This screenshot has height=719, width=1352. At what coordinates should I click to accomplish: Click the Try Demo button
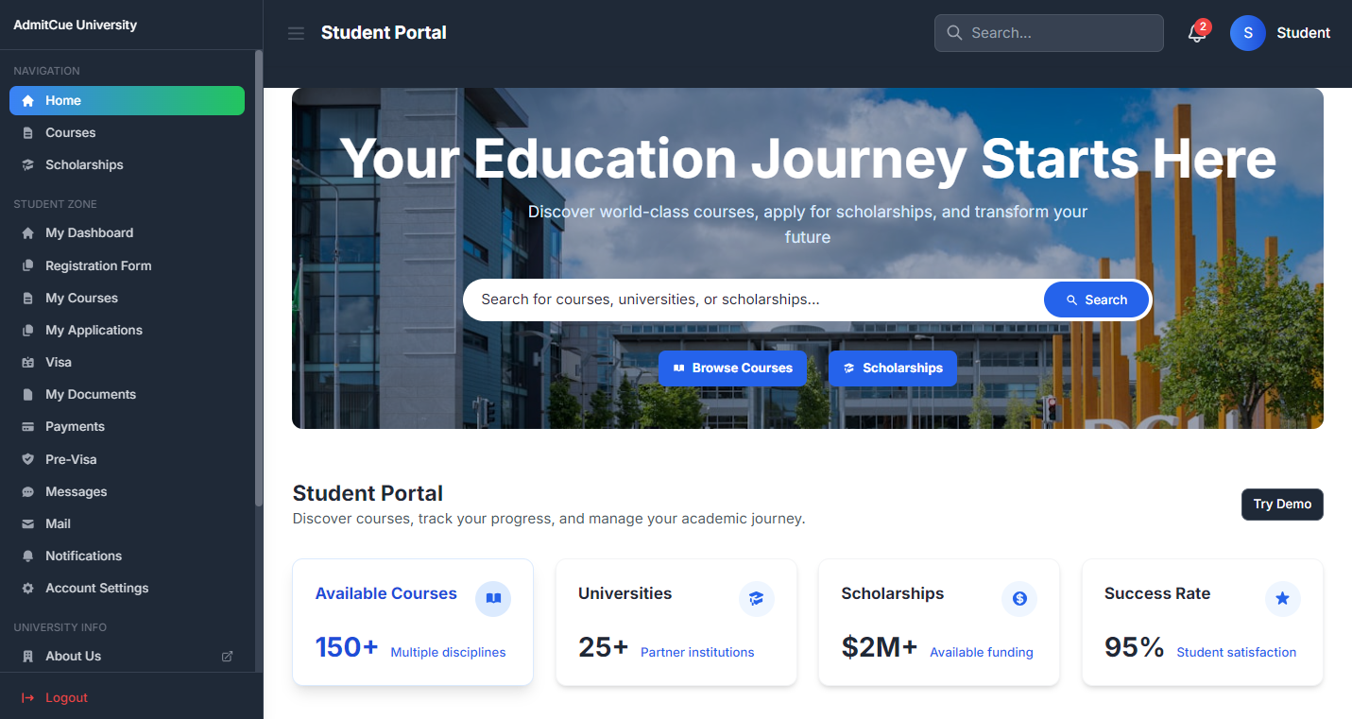1281,505
